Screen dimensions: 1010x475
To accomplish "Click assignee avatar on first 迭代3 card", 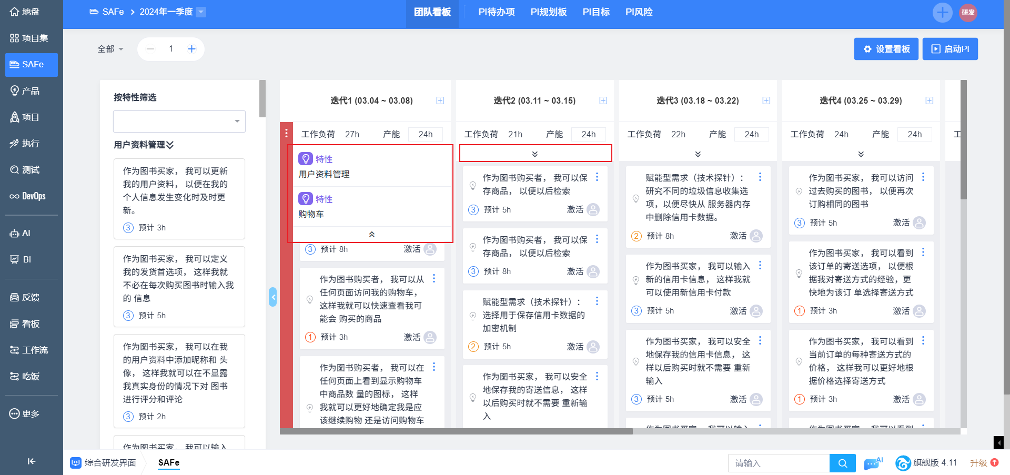I will coord(756,236).
